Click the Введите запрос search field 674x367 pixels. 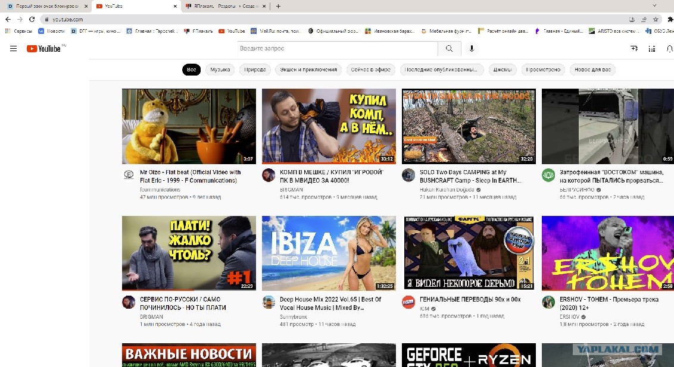point(338,49)
